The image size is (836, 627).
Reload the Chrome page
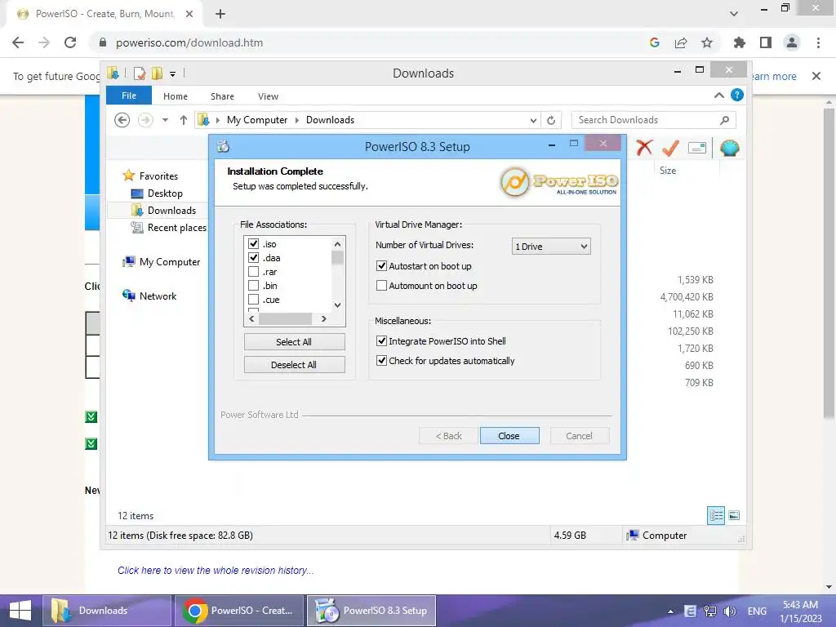(70, 42)
